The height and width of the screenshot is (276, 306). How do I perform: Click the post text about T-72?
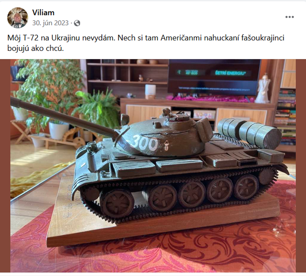tap(146, 43)
